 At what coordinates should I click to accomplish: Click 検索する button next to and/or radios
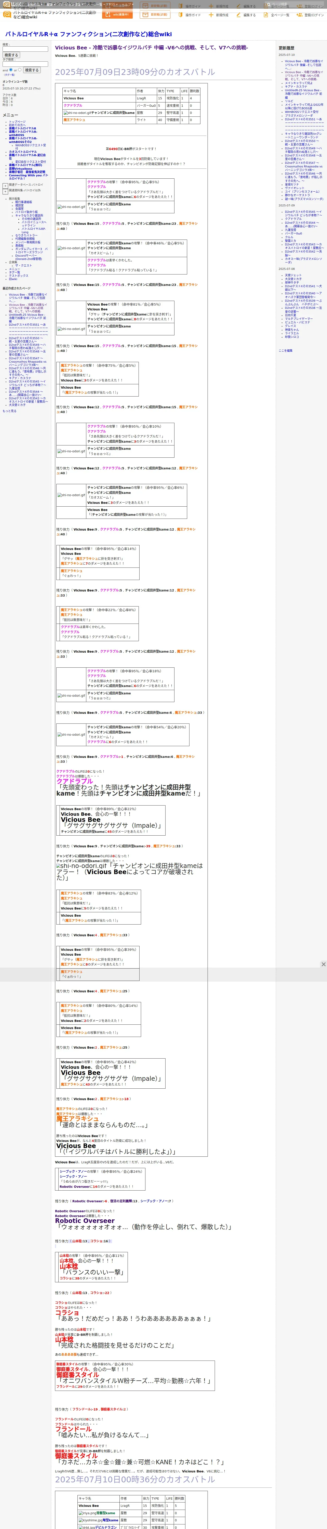tap(32, 70)
